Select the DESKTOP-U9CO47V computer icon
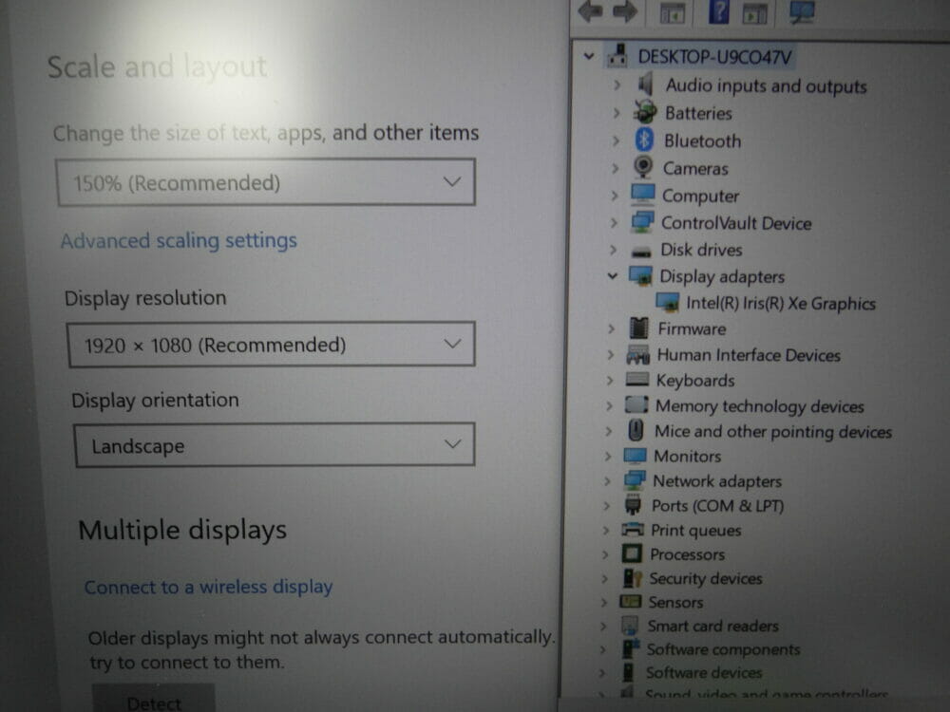 point(618,56)
